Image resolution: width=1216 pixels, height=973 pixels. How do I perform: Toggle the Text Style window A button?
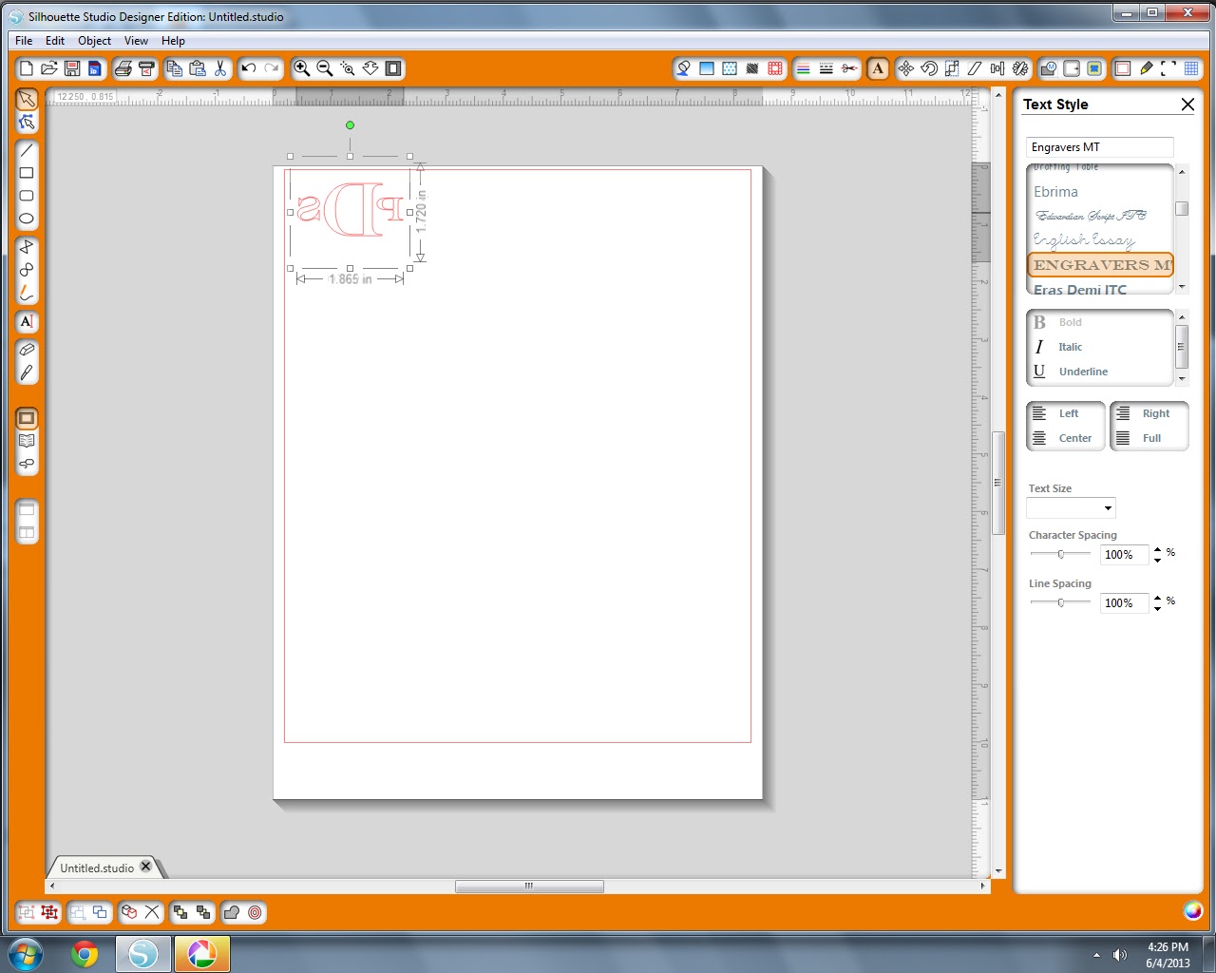(x=878, y=68)
